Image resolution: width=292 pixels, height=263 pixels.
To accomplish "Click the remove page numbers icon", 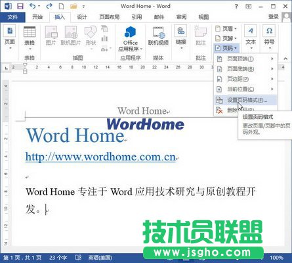I will (219, 110).
